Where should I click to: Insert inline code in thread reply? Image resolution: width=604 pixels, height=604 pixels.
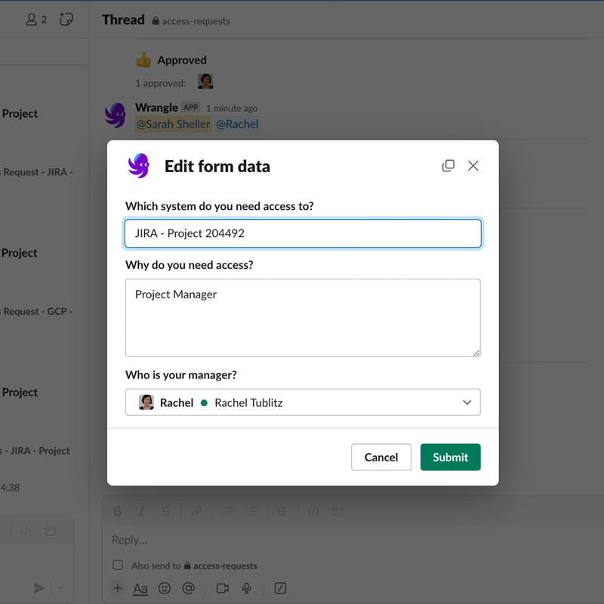click(313, 512)
